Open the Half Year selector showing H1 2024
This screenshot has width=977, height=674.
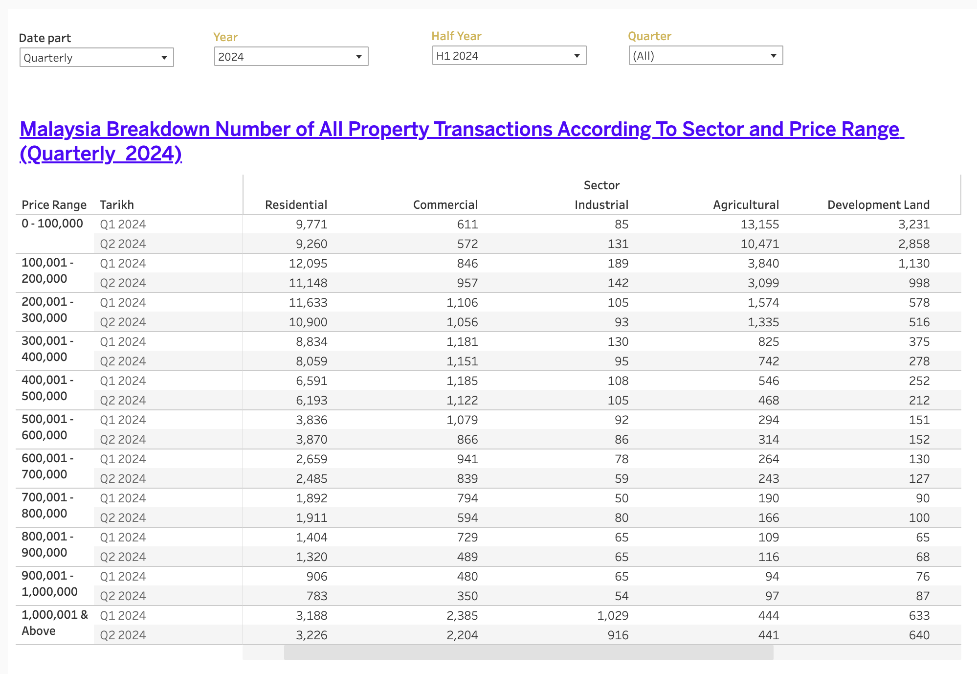[576, 55]
